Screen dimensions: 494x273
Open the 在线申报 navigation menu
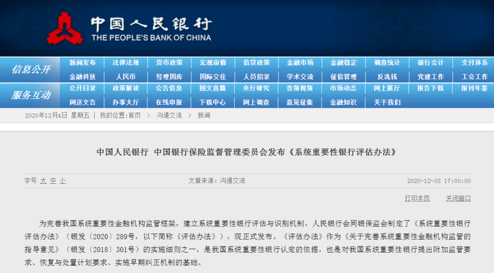(x=169, y=102)
